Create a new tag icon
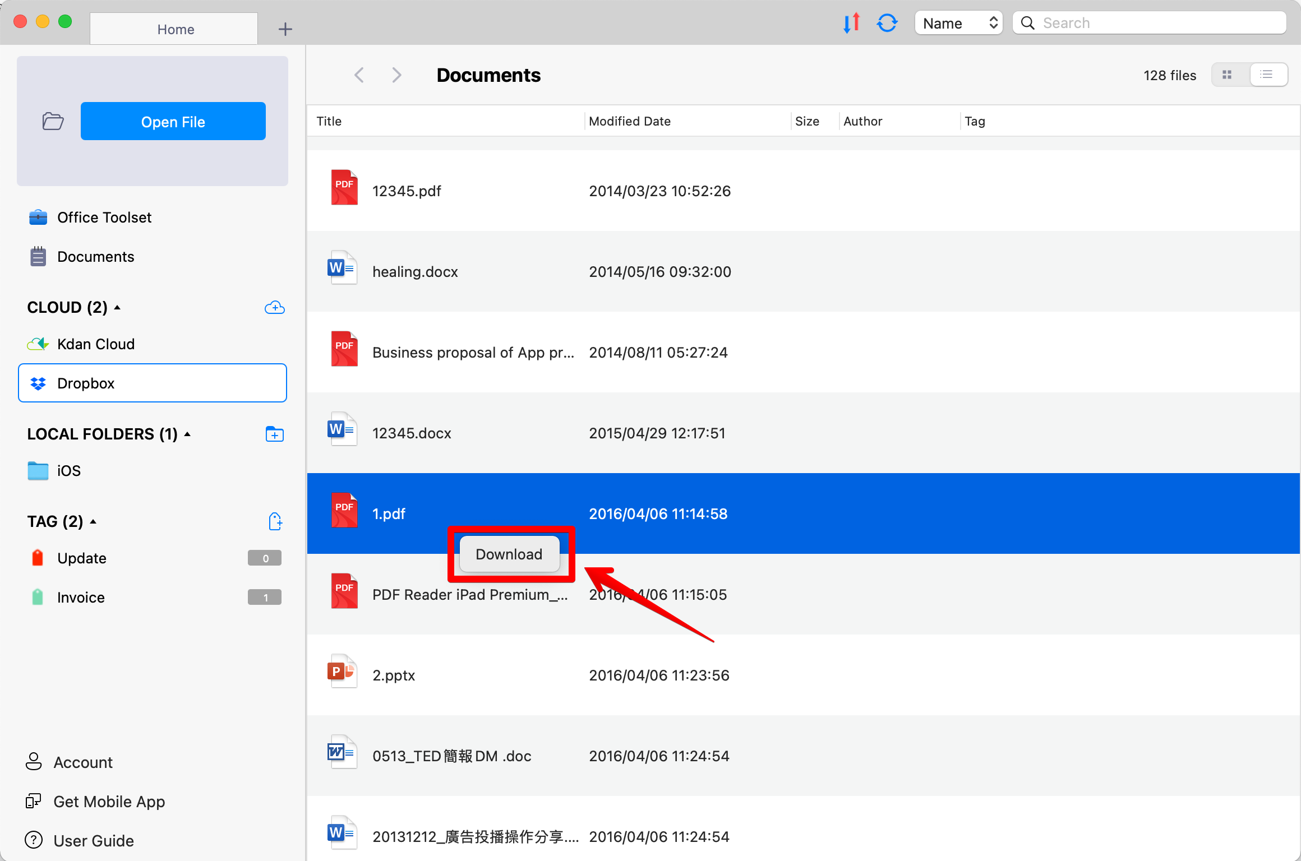1301x861 pixels. click(275, 521)
